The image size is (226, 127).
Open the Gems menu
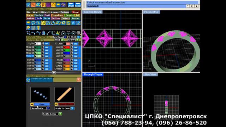(x=47, y=18)
